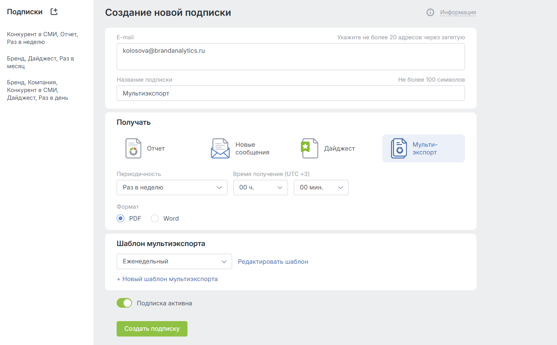Click the Формат label
The width and height of the screenshot is (557, 345).
click(x=128, y=207)
